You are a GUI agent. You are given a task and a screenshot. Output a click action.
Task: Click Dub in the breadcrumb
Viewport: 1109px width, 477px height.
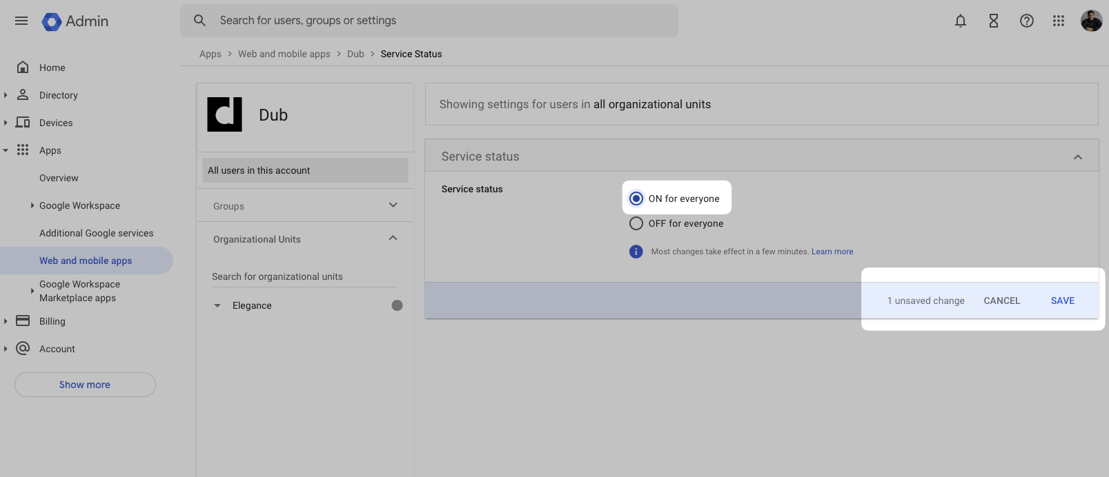tap(355, 54)
